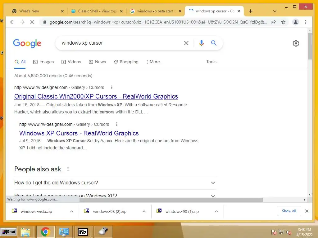Screen dimensions: 318x238
Task: Open Windows XP Cursors RealWorld Graphics link
Action: point(79,133)
